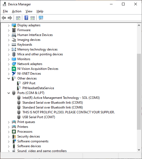
Task: Click the Software components icon
Action: (x=14, y=141)
